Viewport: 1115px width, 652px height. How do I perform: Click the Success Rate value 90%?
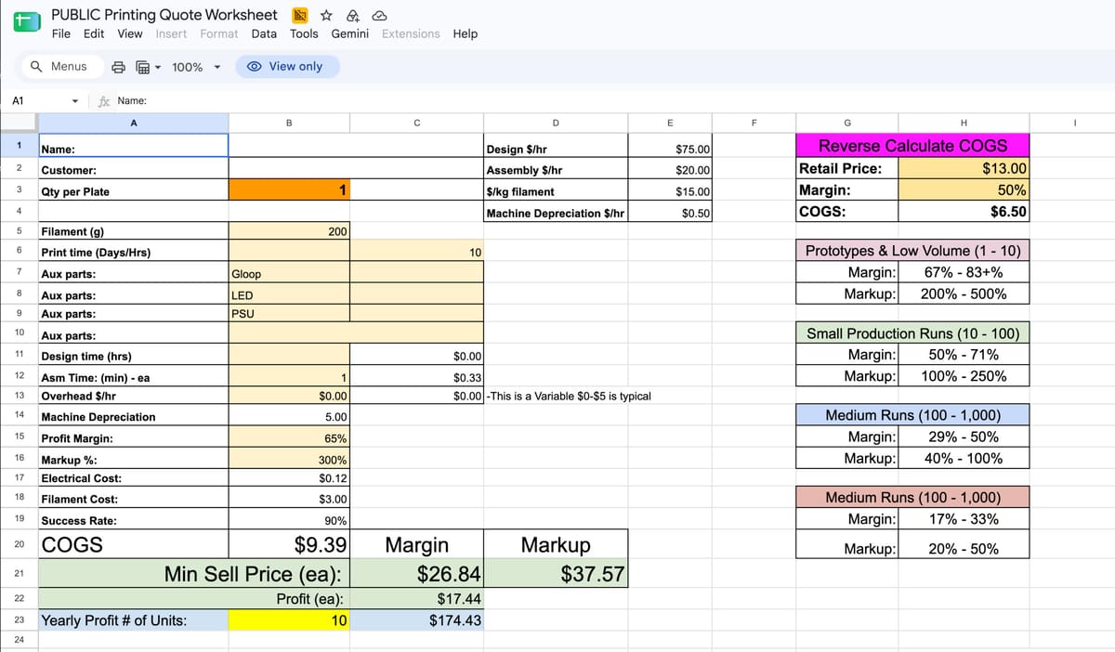point(289,521)
